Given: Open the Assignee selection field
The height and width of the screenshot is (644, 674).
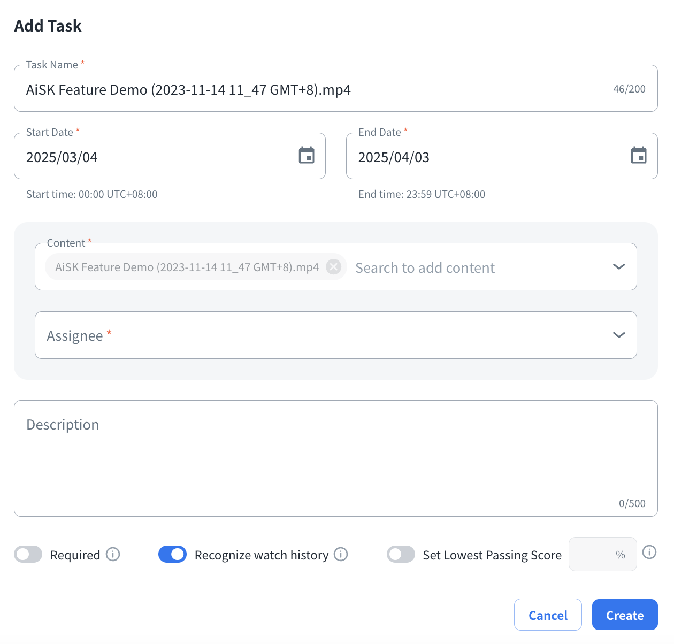Looking at the screenshot, I should pos(321,335).
